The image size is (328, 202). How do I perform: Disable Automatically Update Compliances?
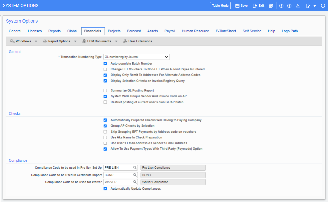(105, 188)
